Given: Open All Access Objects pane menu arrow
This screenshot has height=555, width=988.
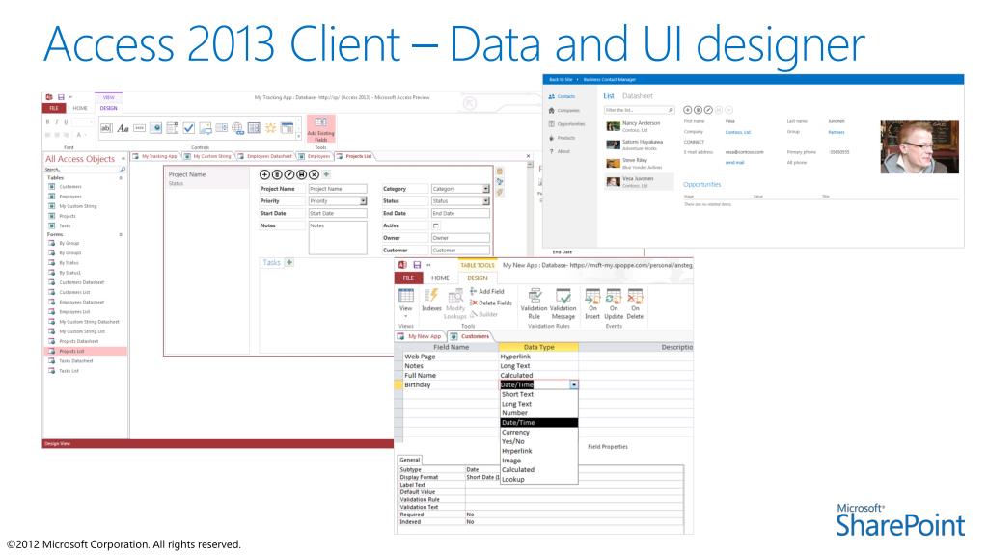Looking at the screenshot, I should [x=123, y=159].
